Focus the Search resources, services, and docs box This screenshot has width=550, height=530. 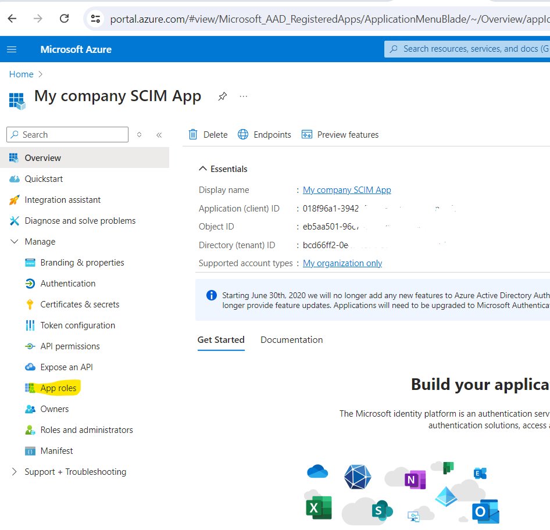point(467,49)
